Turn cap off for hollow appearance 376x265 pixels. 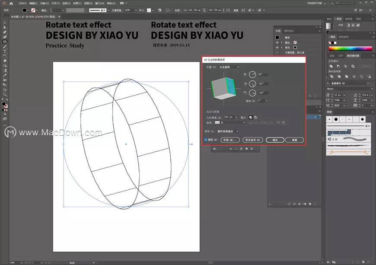(256, 118)
